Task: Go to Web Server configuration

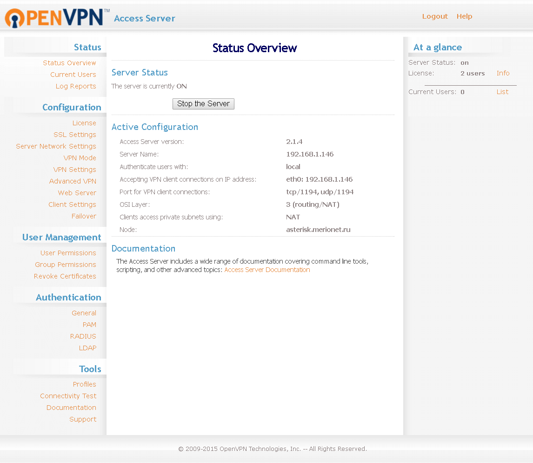Action: point(77,193)
